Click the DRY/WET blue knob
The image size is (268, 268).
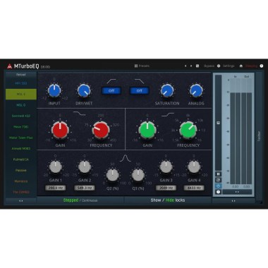click(84, 91)
